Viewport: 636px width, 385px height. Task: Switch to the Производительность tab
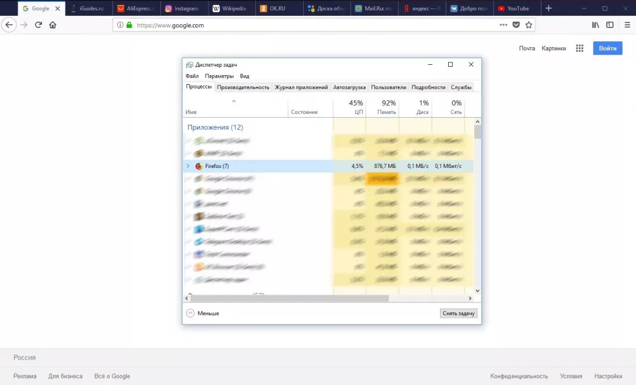(243, 87)
